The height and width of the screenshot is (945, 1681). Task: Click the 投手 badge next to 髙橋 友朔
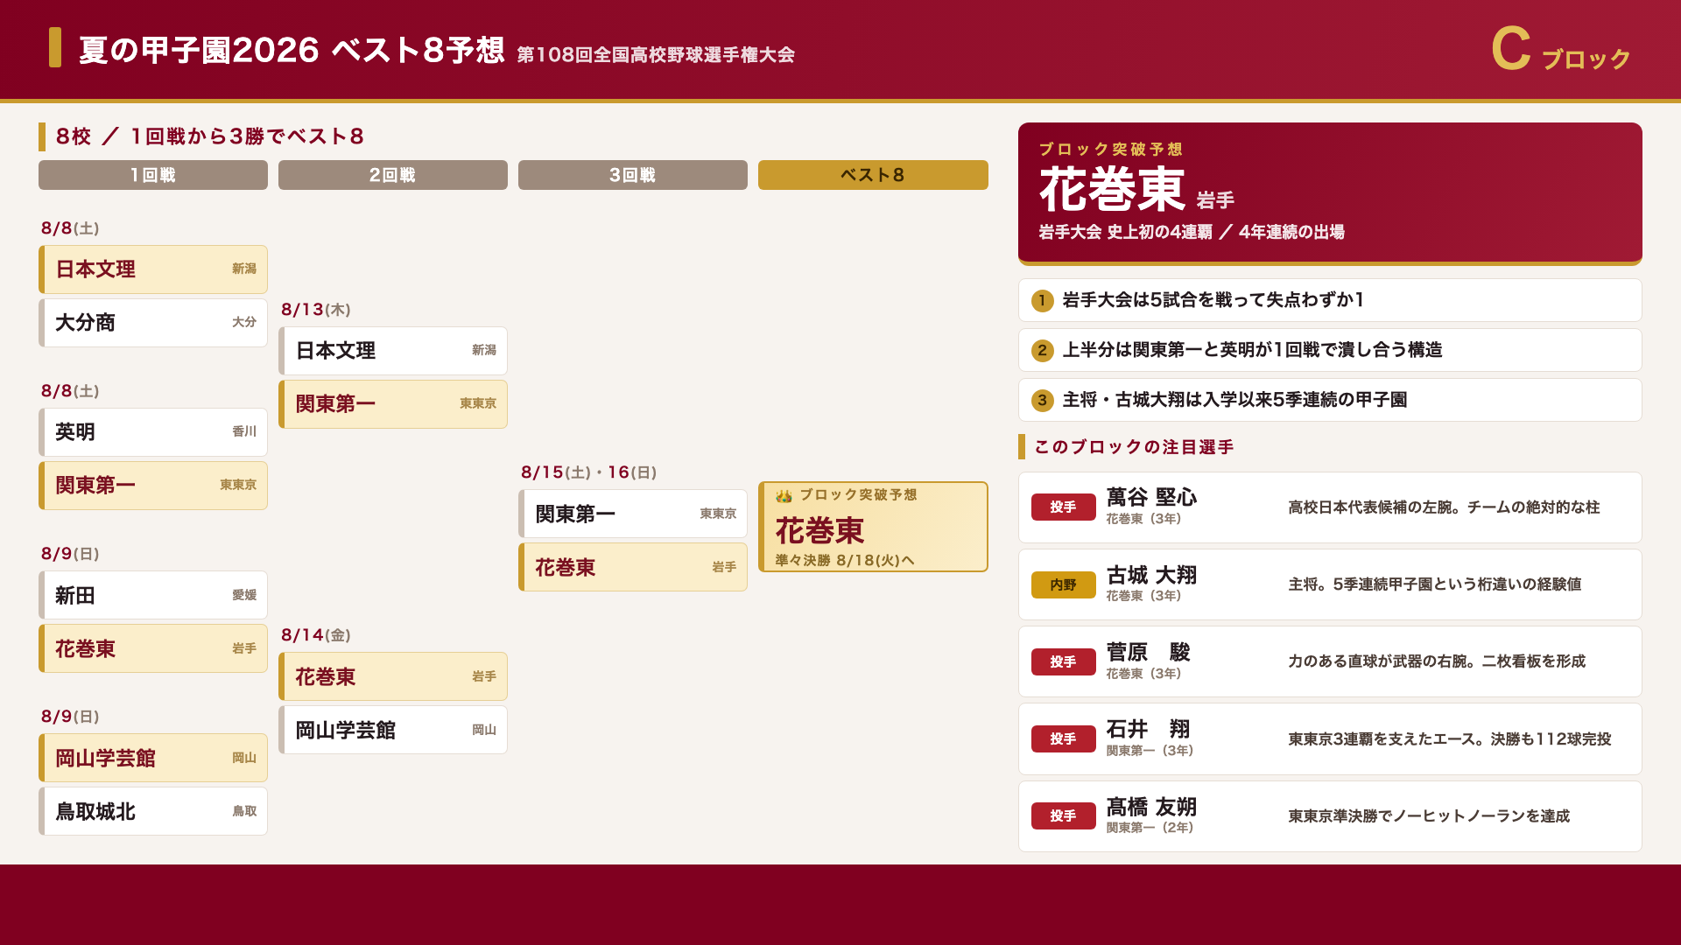tap(1063, 816)
